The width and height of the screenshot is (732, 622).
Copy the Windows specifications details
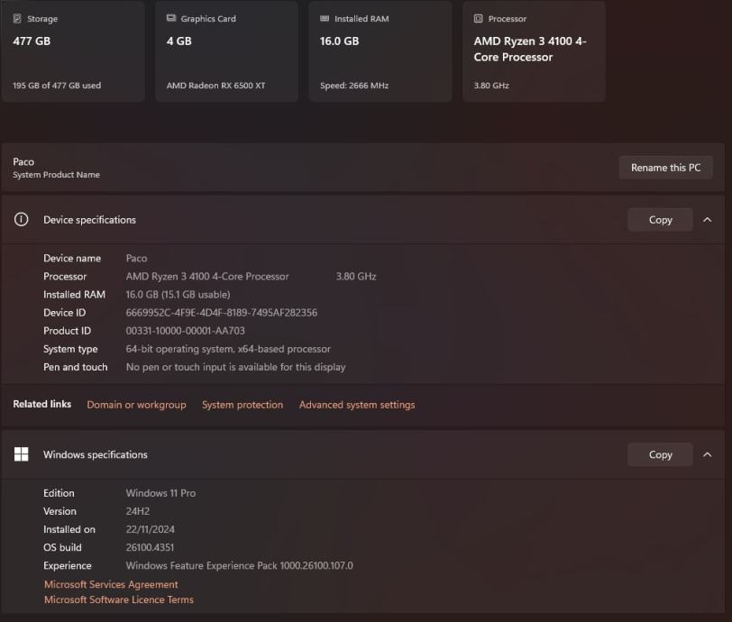[x=660, y=454]
